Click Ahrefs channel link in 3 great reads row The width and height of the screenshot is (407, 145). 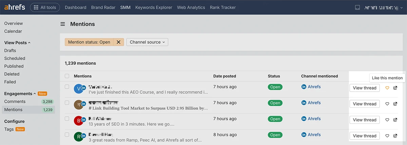pyautogui.click(x=314, y=135)
